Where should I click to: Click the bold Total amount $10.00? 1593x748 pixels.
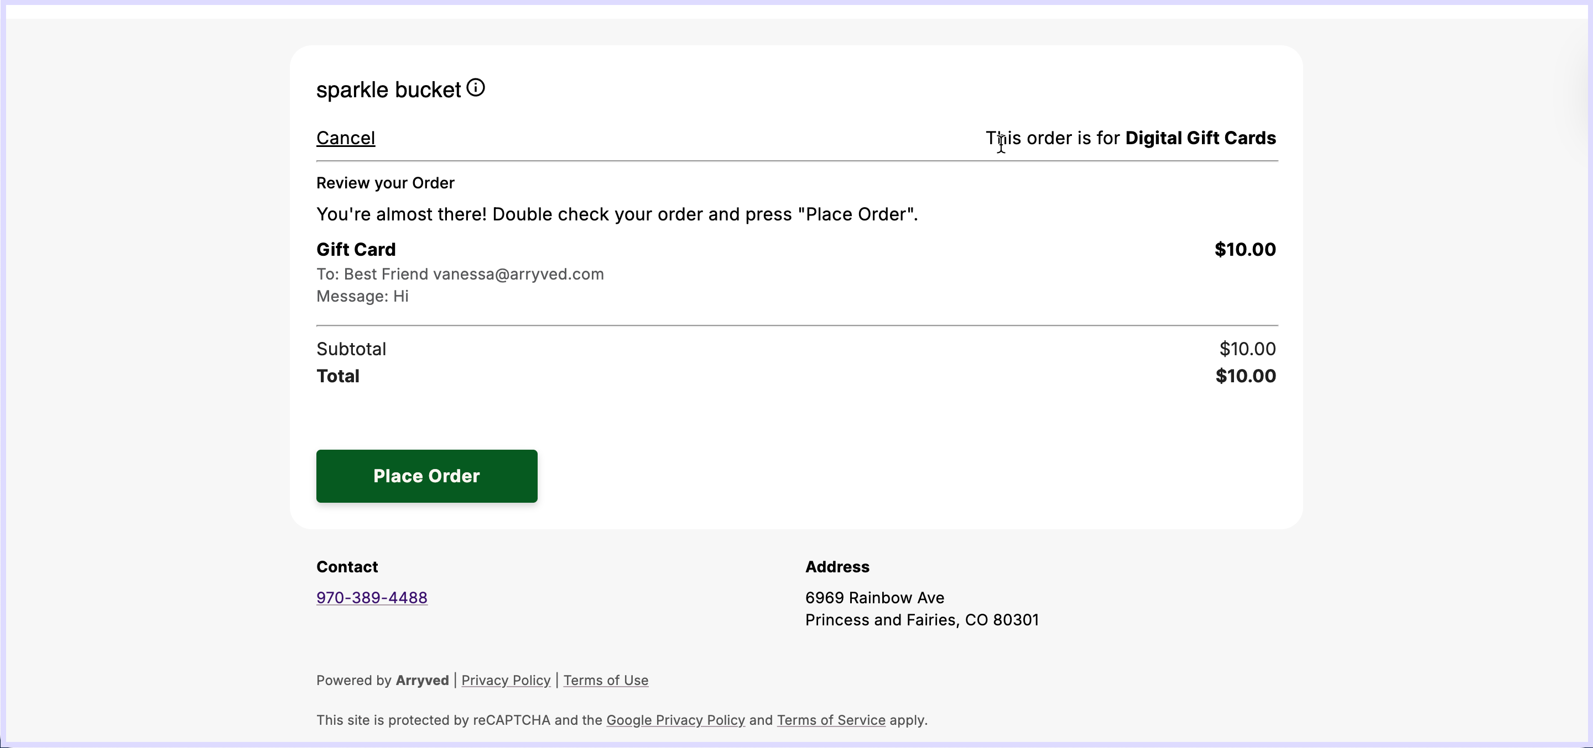click(1246, 376)
